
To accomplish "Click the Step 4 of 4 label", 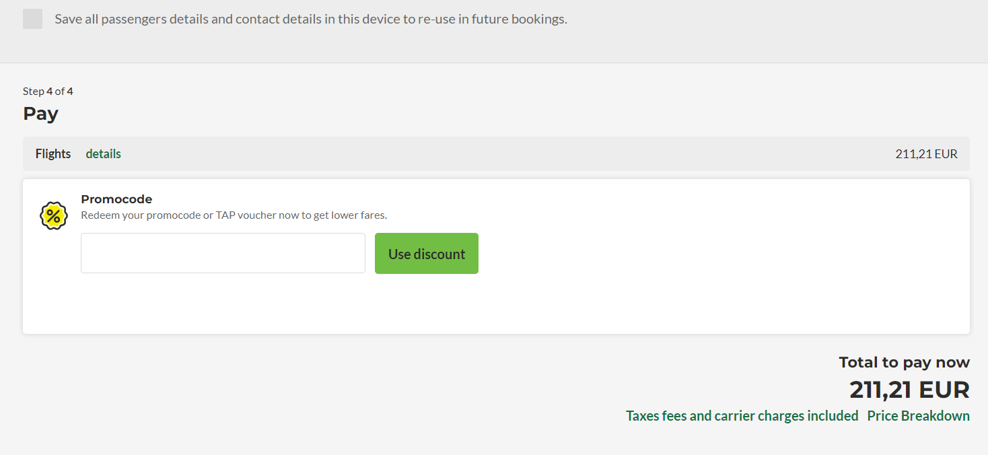I will pyautogui.click(x=48, y=91).
